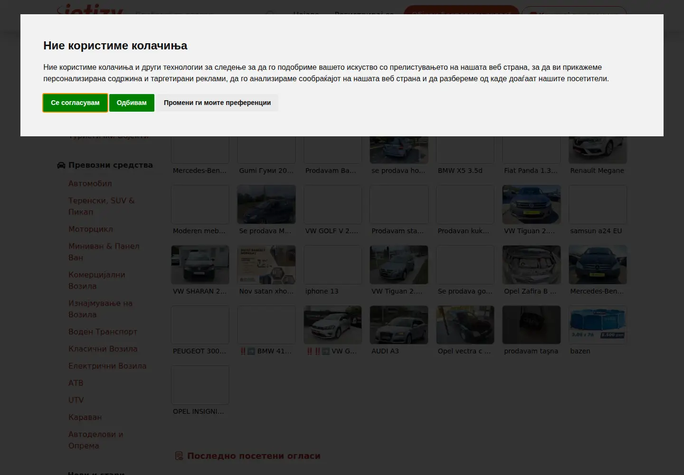The image size is (684, 475).
Task: Open the Opel Zafira B listing thumbnail
Action: (532, 265)
